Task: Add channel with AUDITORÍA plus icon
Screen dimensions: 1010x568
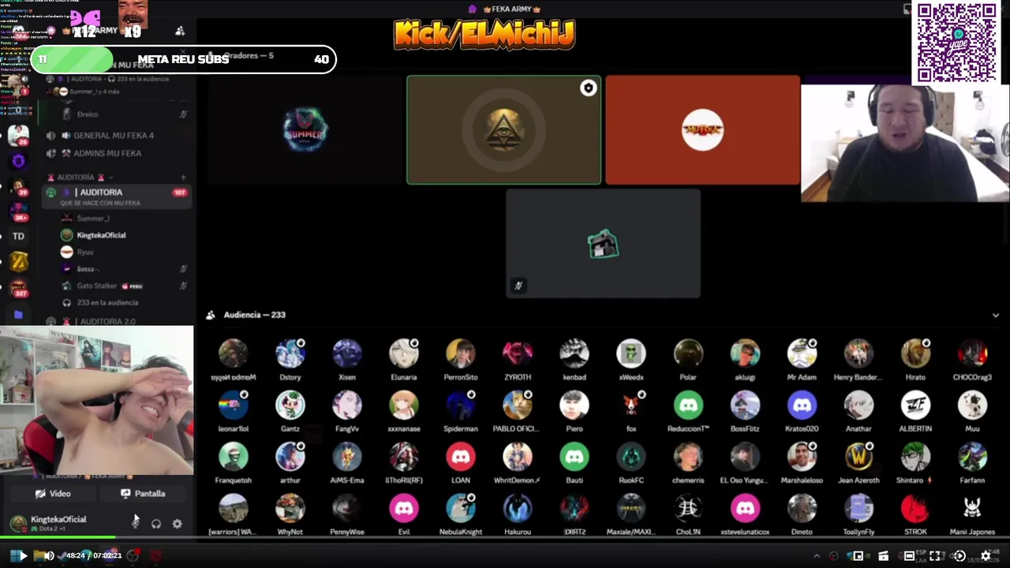Action: (183, 177)
